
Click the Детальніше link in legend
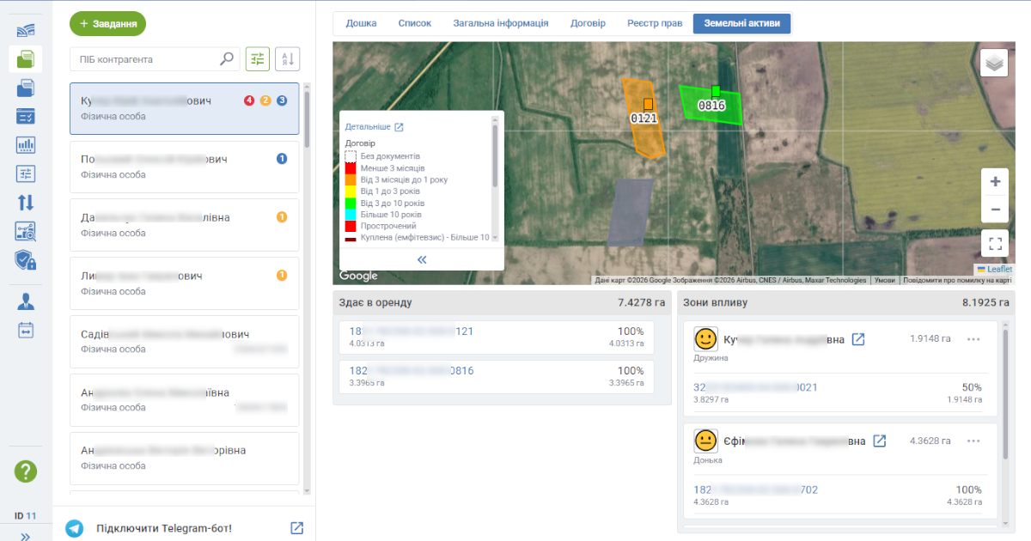click(x=368, y=127)
